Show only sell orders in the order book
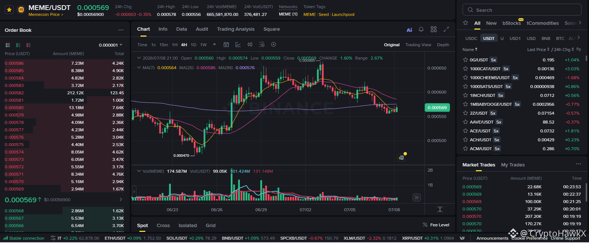Screen dimensions: 589x243 pyautogui.click(x=28, y=45)
